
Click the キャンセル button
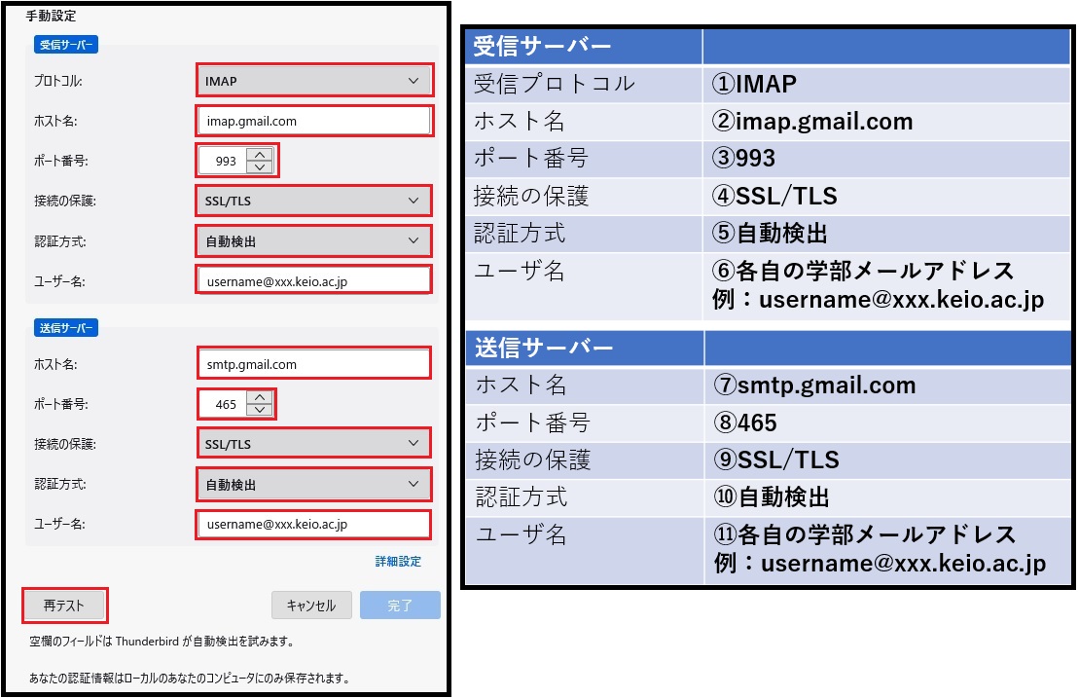pos(311,606)
